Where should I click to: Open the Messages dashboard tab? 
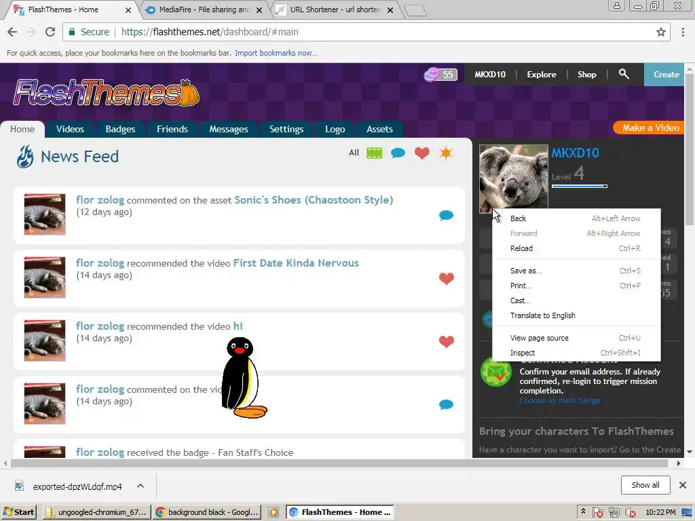pyautogui.click(x=228, y=129)
